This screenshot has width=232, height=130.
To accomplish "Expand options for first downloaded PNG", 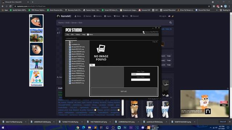I will (x=26, y=122).
